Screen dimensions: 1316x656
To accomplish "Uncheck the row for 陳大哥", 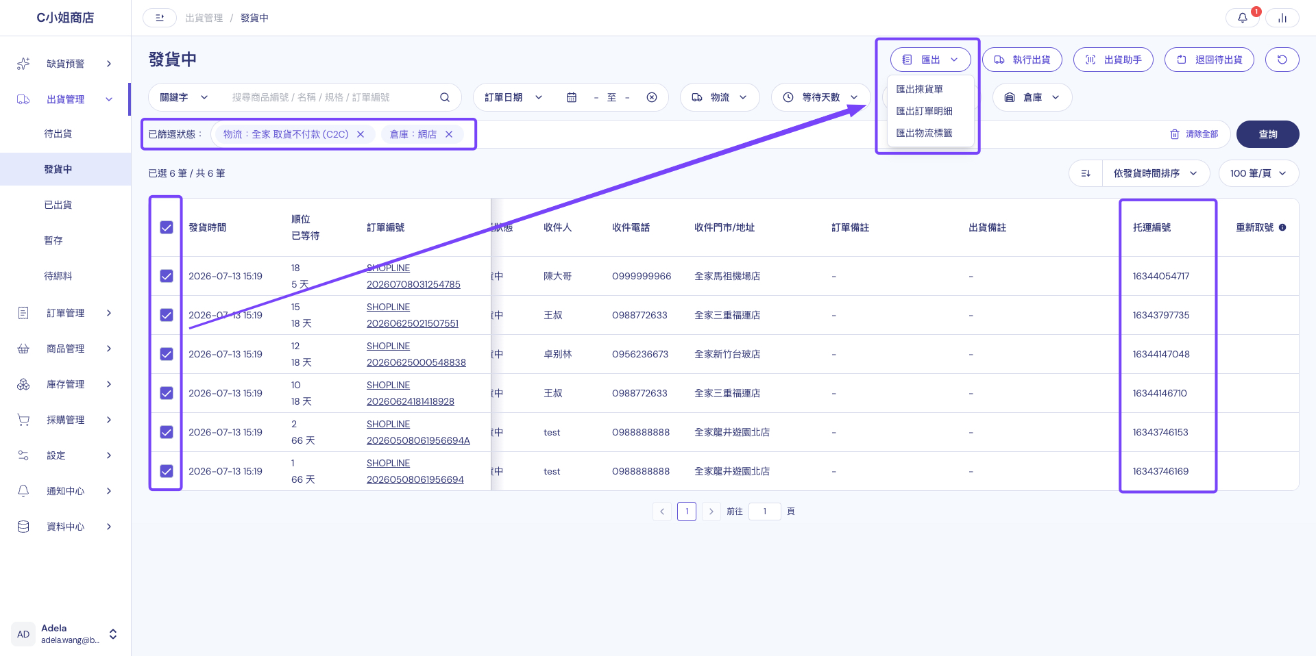I will coord(167,276).
